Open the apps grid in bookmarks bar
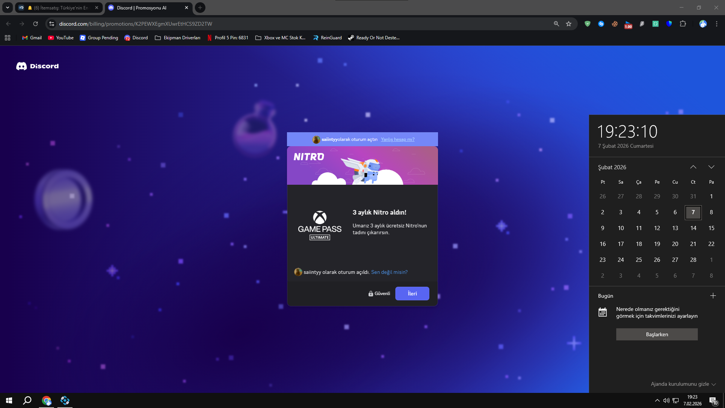 (8, 38)
